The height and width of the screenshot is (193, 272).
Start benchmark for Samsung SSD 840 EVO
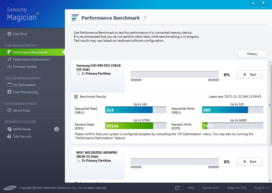click(249, 75)
